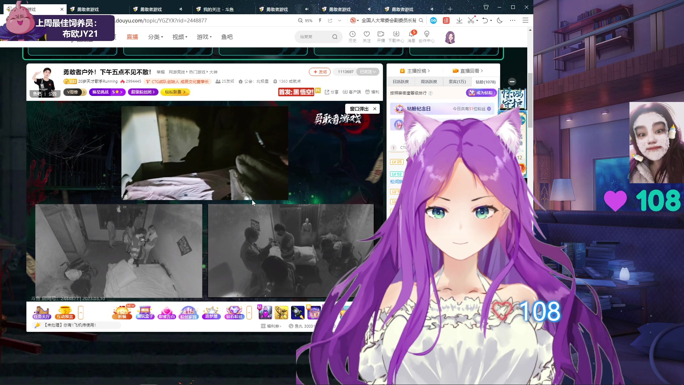Expand the 分类 category dropdown
The image size is (684, 385).
(155, 37)
